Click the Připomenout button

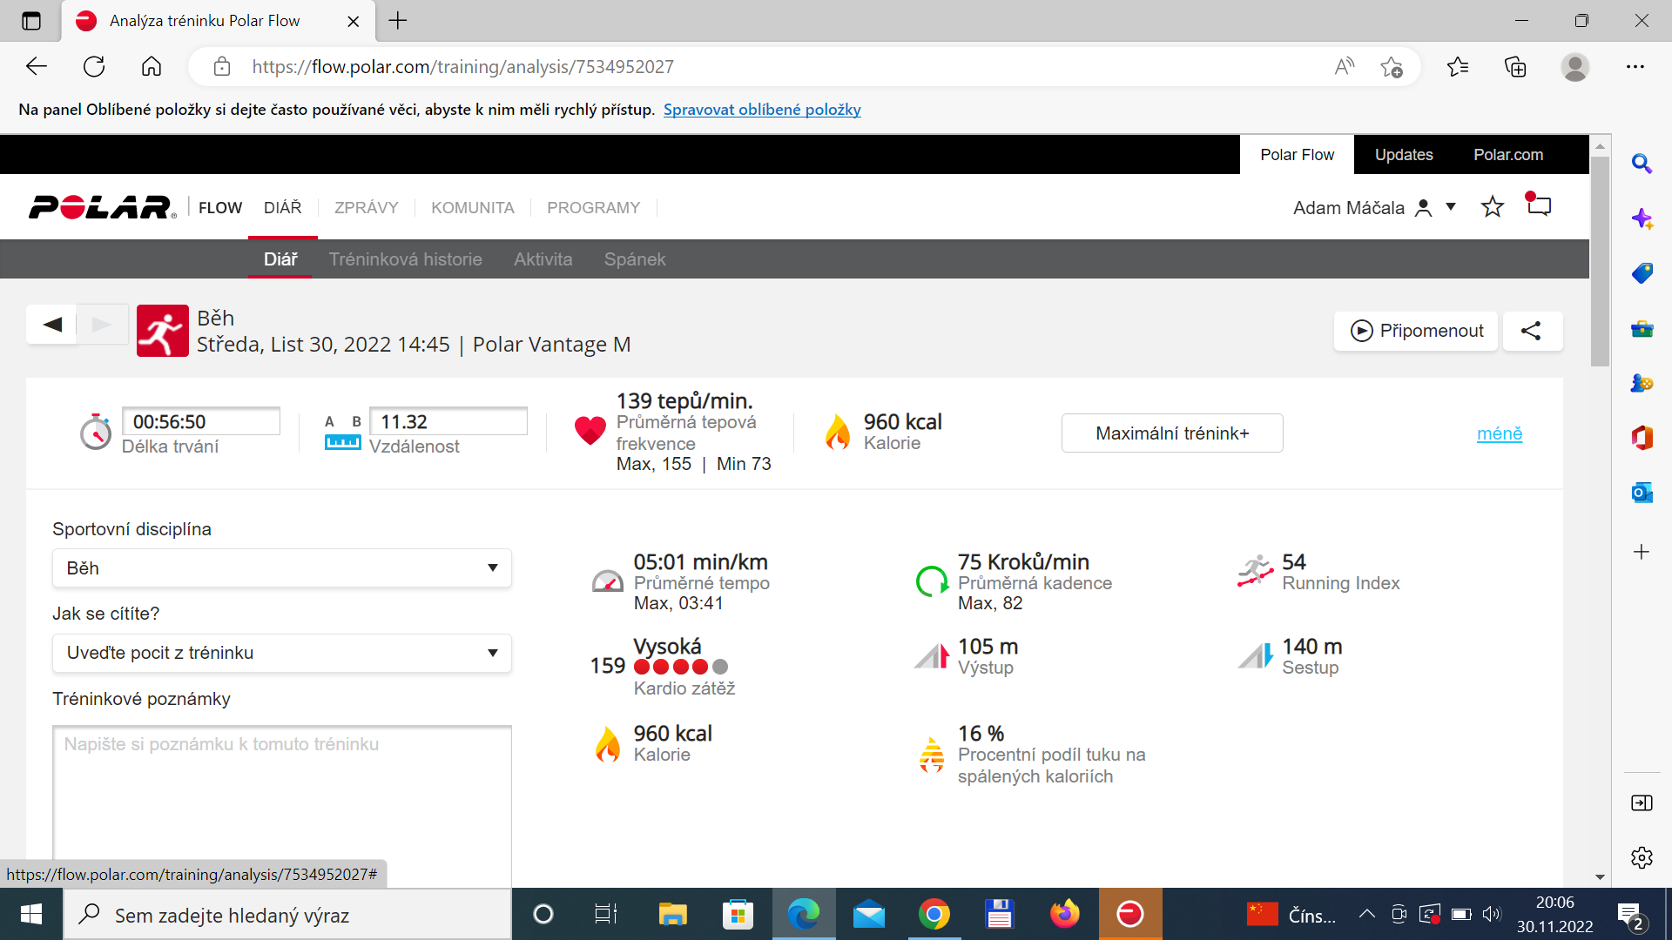pyautogui.click(x=1416, y=331)
